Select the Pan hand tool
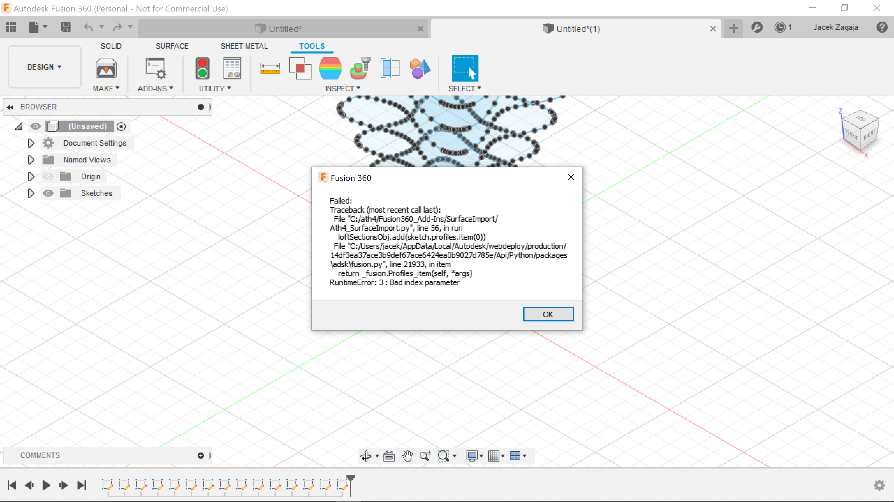Viewport: 894px width, 502px height. [x=407, y=456]
